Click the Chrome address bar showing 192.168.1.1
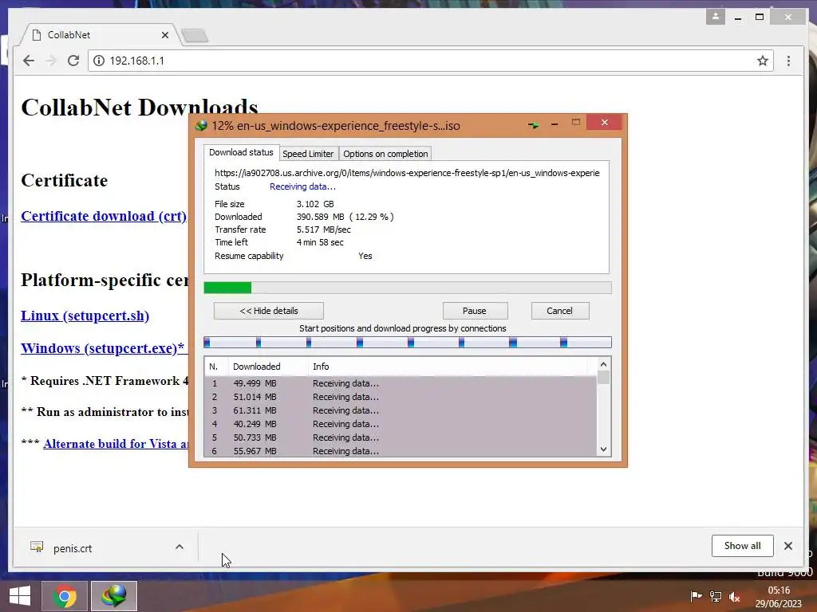817x612 pixels. point(430,61)
